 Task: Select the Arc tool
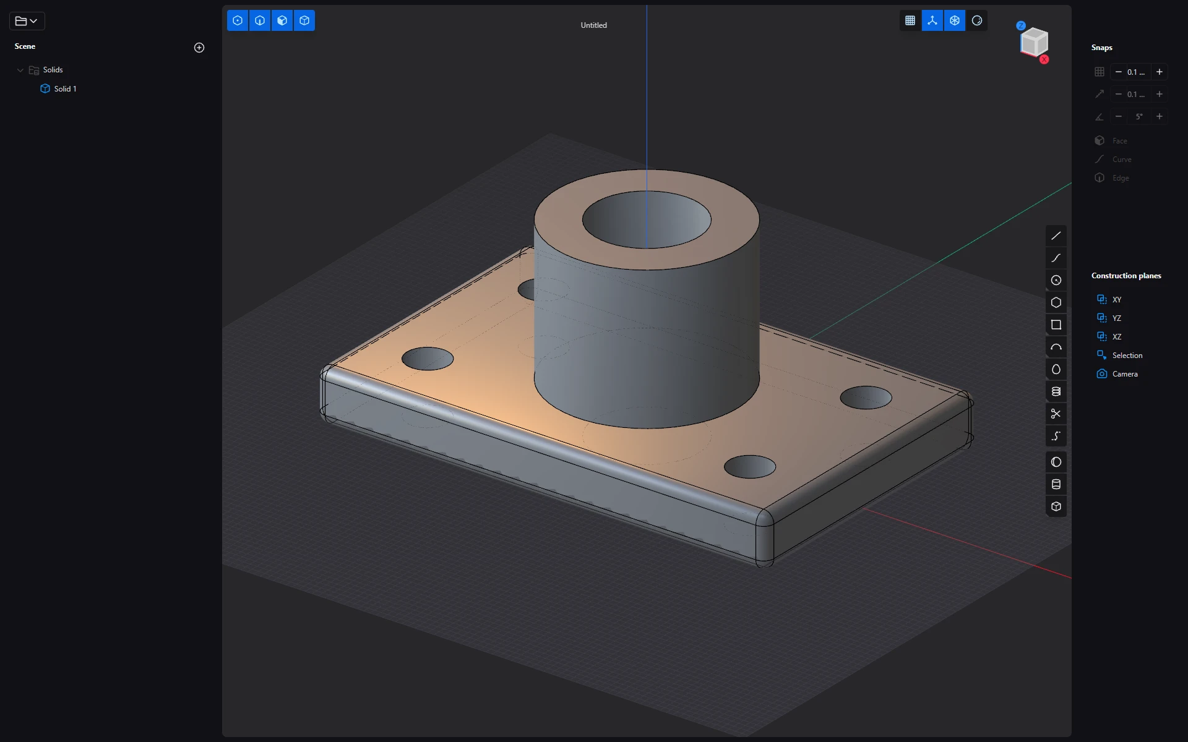1056,347
